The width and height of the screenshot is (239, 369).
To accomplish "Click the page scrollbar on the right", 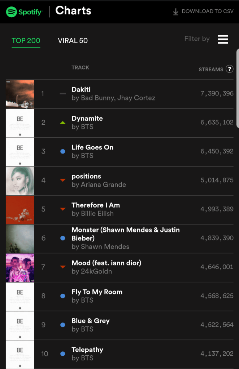I will tap(237, 88).
